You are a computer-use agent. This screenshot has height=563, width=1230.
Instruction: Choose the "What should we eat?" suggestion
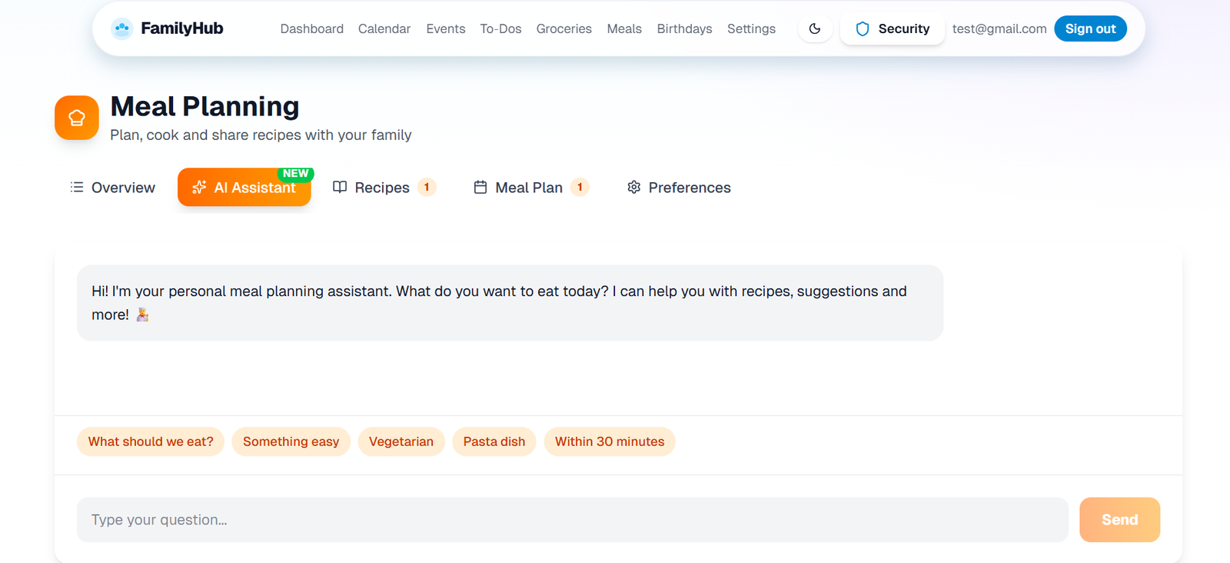pos(151,441)
